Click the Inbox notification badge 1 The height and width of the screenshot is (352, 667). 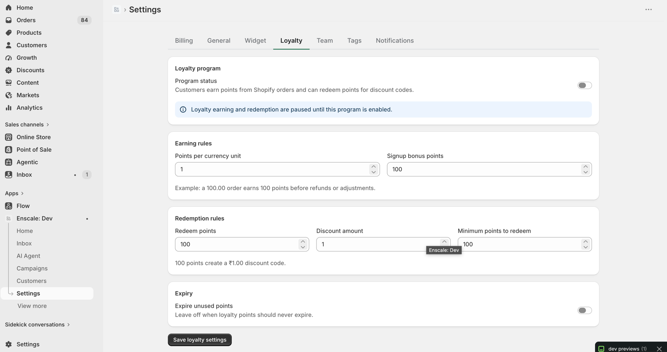[87, 174]
